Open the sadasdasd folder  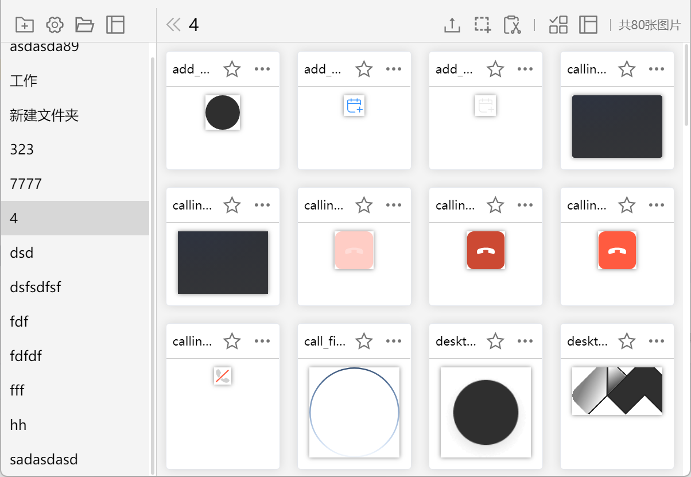click(75, 459)
